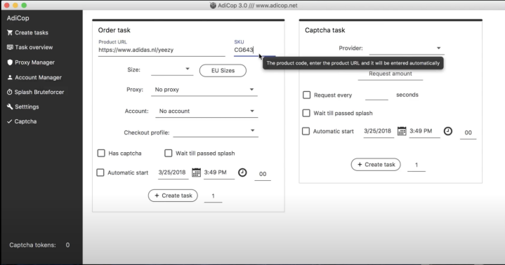Click the Order task heading
The height and width of the screenshot is (265, 505).
[x=114, y=30]
